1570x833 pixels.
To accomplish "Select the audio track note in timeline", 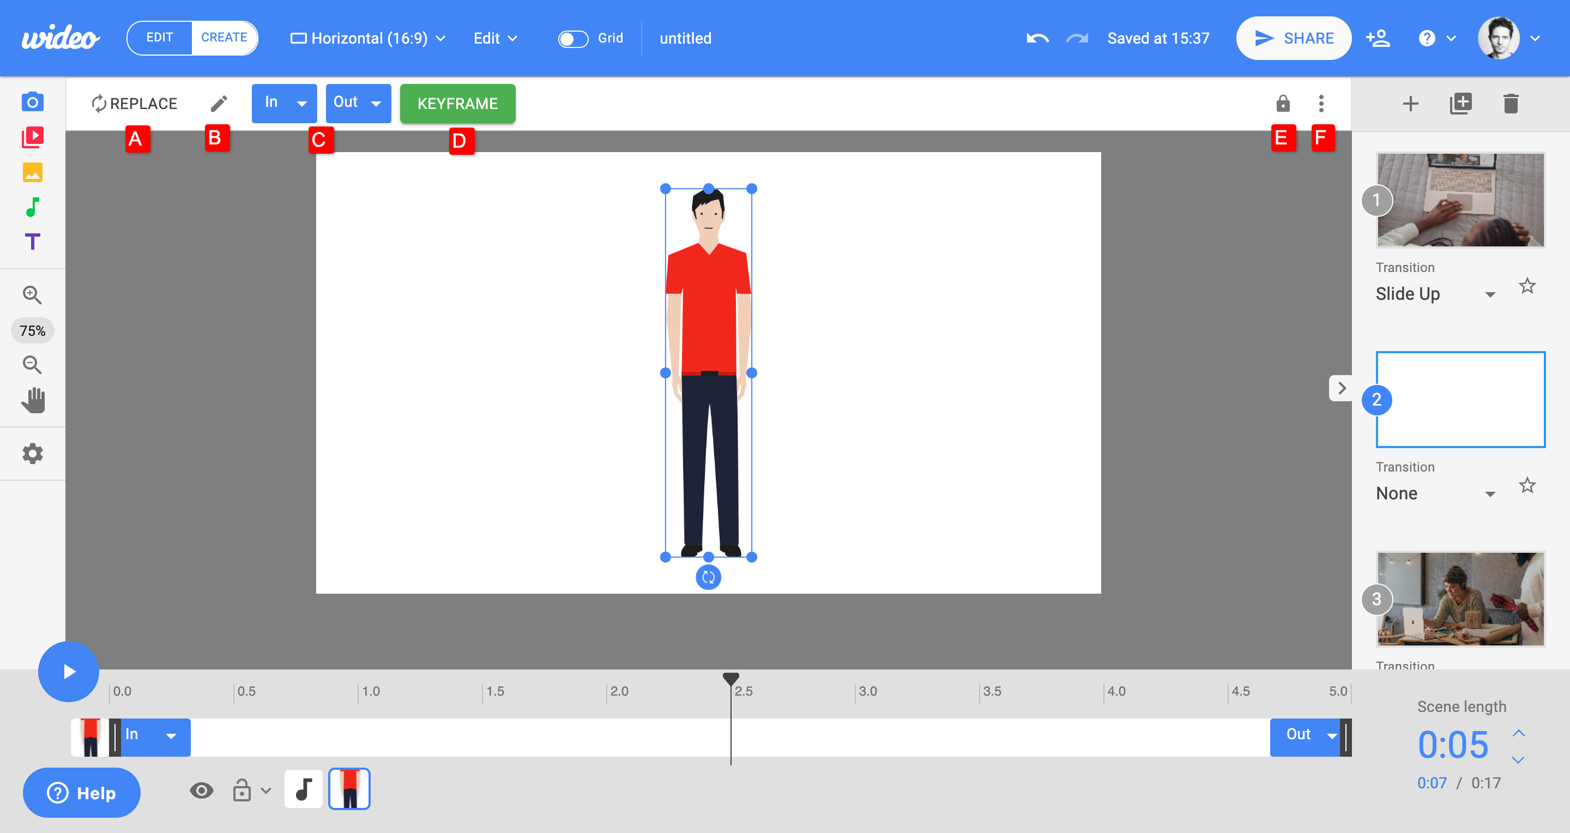I will click(304, 788).
